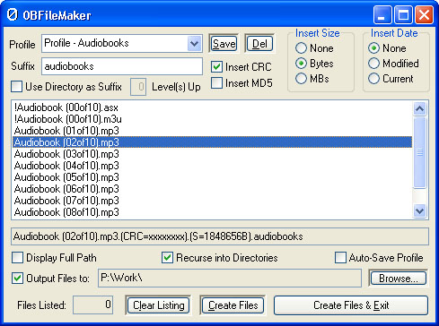Click the file list scroll down arrow
This screenshot has width=439, height=326.
tap(419, 211)
